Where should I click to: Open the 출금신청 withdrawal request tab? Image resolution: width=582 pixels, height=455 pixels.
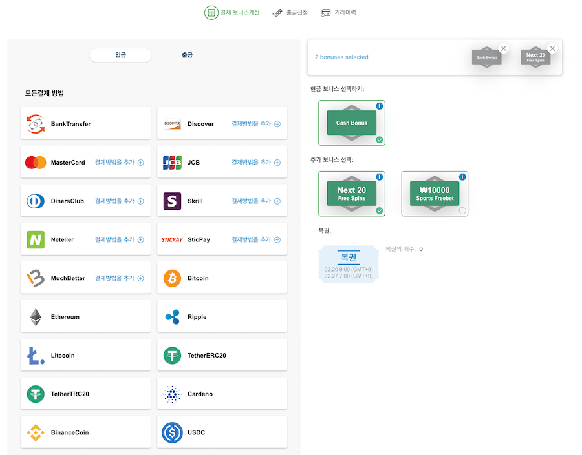point(290,13)
